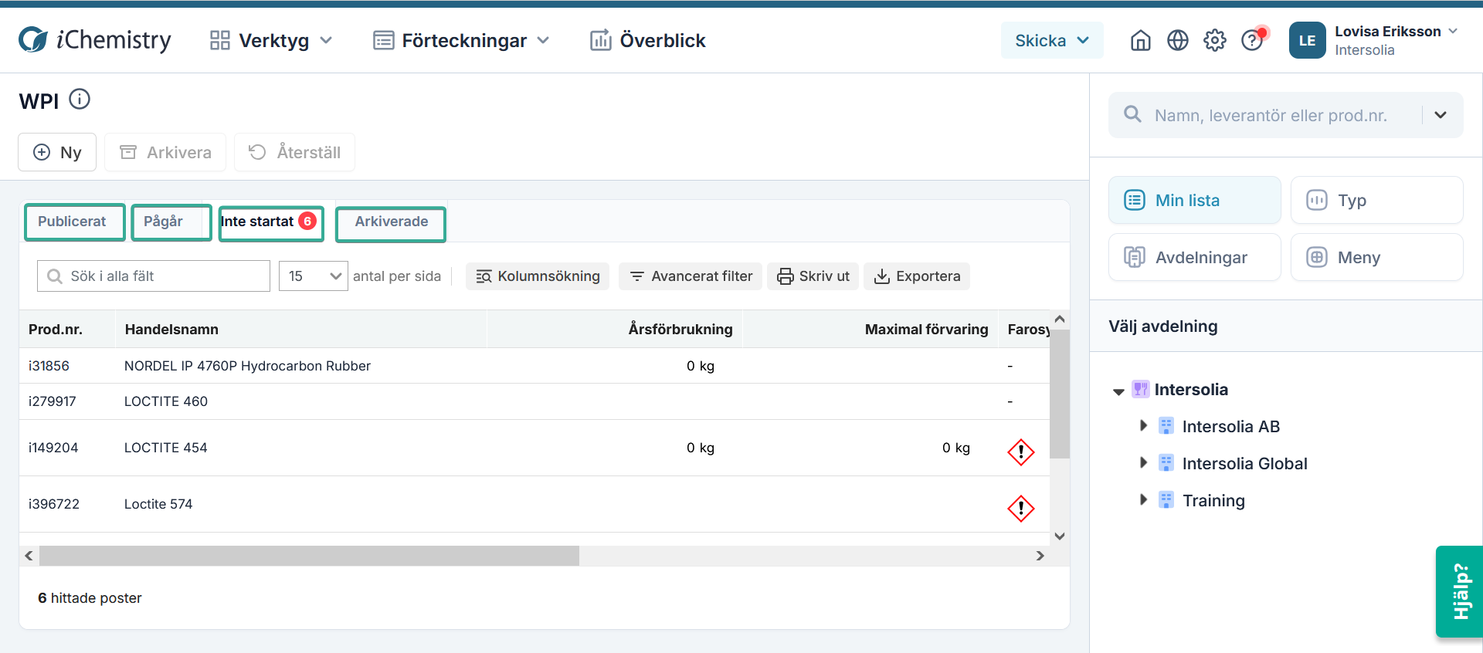The height and width of the screenshot is (653, 1483).
Task: Click the hazard pictogram for Loctite 574
Action: [x=1021, y=509]
